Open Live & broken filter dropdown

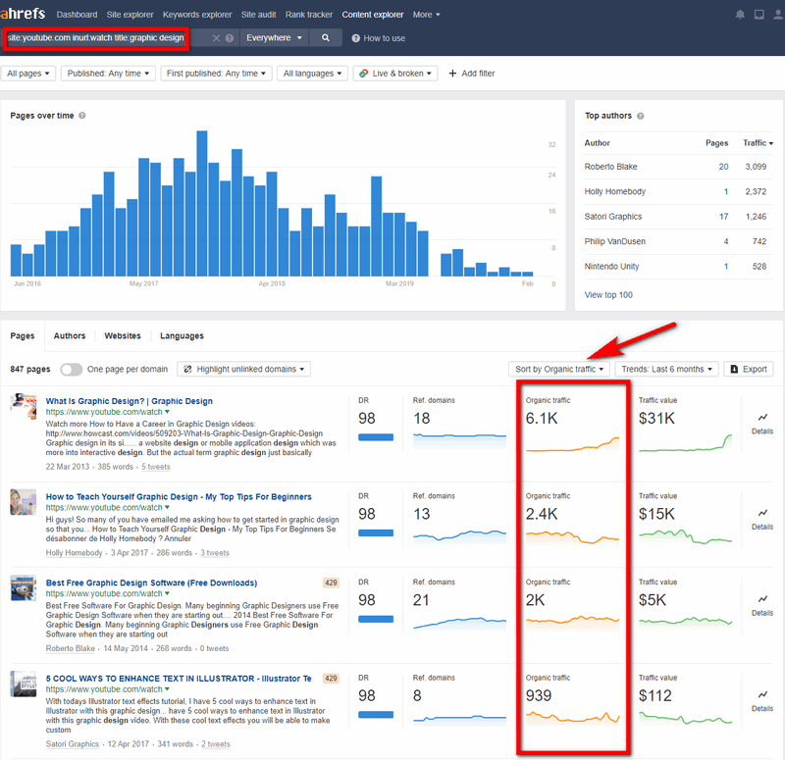pos(395,74)
